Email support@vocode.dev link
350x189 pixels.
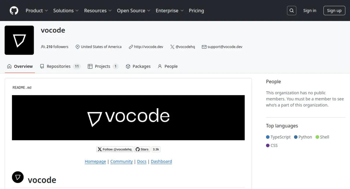(225, 47)
